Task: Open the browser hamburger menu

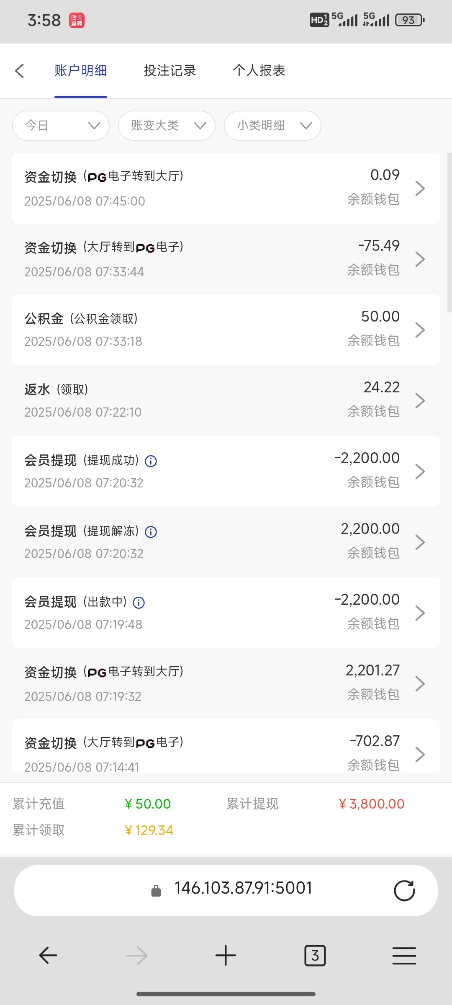Action: pyautogui.click(x=404, y=956)
